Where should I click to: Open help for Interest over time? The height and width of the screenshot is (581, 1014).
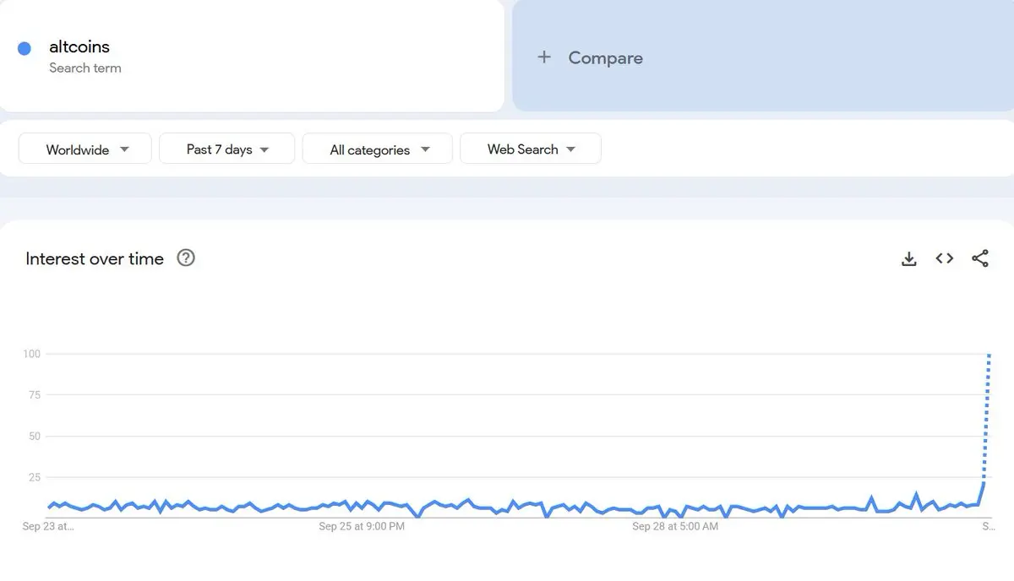(x=186, y=258)
